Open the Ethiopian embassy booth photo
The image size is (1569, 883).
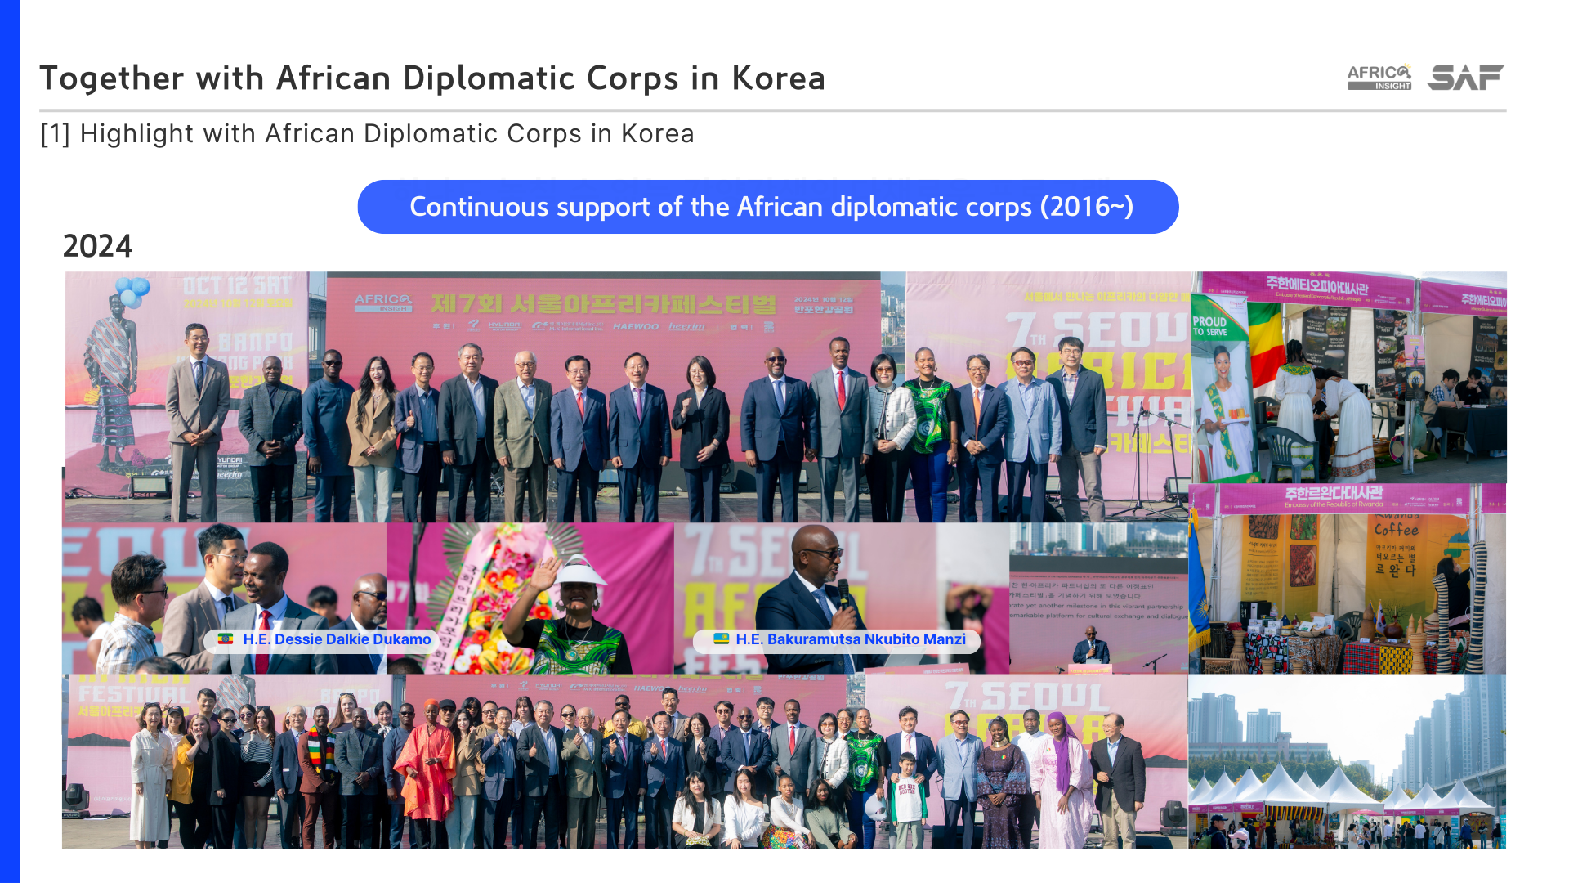tap(1348, 378)
